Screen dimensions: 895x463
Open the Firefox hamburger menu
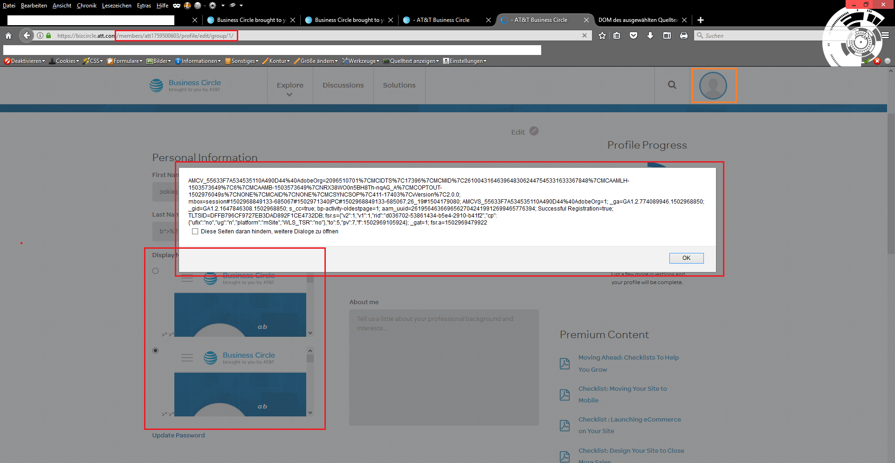click(885, 35)
